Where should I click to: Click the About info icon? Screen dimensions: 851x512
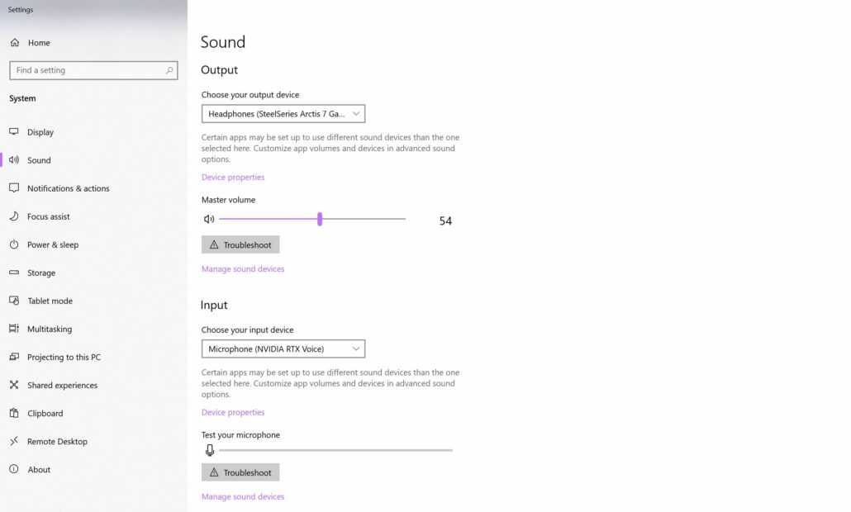click(14, 469)
